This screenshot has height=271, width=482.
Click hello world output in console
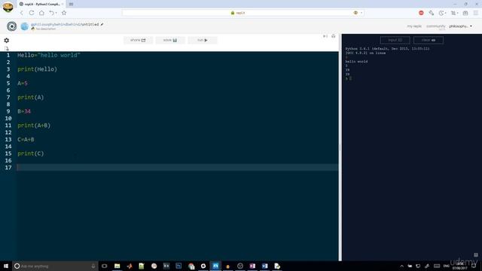click(x=356, y=62)
